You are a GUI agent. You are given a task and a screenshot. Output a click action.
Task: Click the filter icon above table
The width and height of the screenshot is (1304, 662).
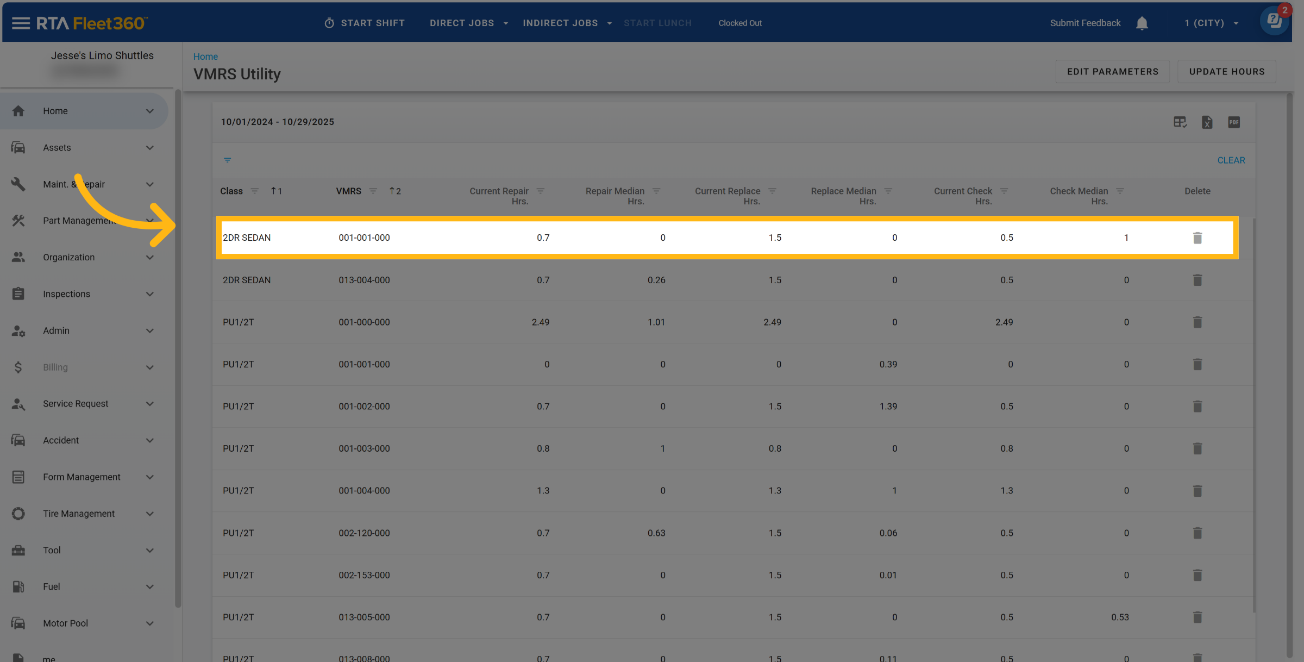tap(228, 160)
